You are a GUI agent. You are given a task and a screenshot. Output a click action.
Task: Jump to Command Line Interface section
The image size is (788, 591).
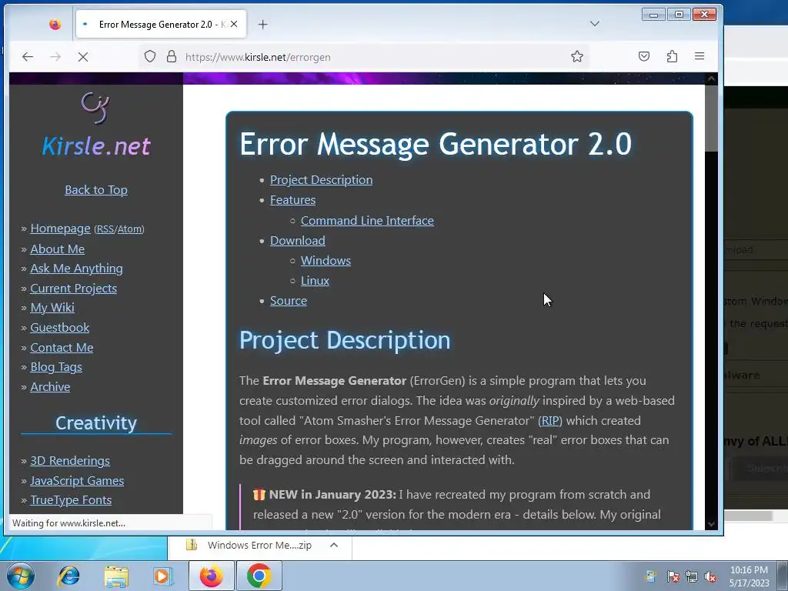(367, 221)
